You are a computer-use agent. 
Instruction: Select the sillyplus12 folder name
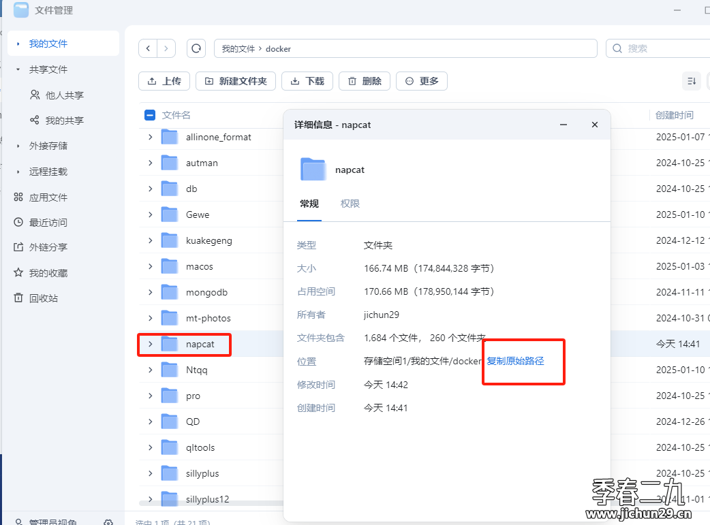(x=207, y=498)
